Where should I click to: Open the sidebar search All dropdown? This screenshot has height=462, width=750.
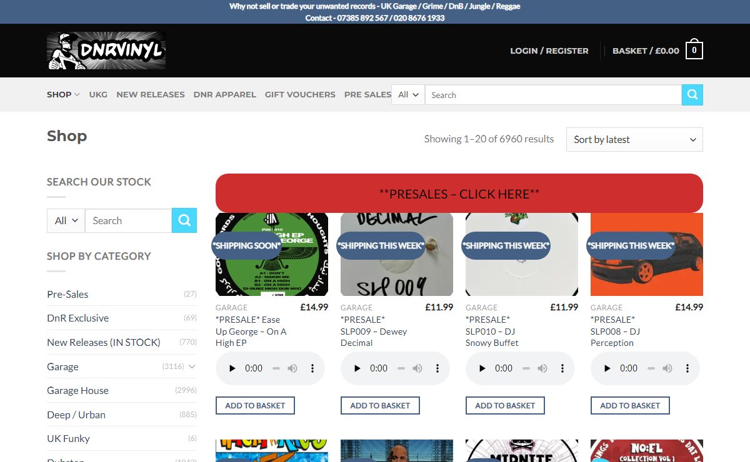point(66,220)
